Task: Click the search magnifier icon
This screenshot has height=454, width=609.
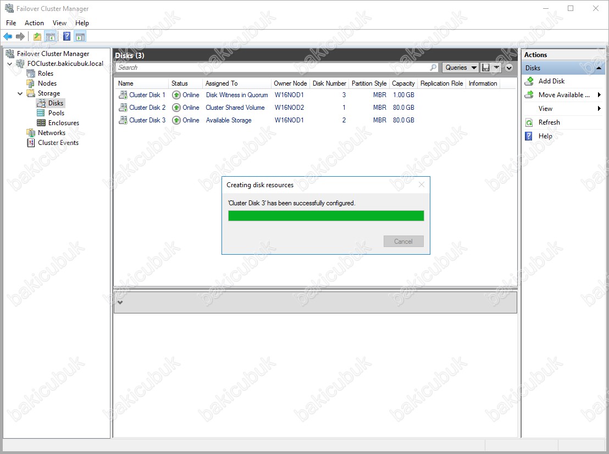Action: click(x=433, y=68)
